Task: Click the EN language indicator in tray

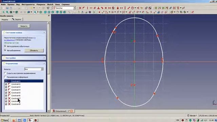Action: tap(178, 120)
